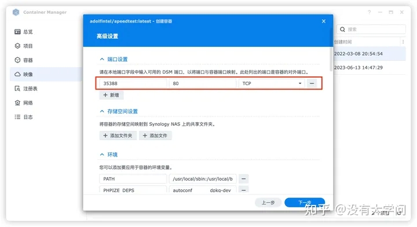Viewport: 417px width, 227px height.
Task: Edit container port field 80
Action: tap(203, 83)
